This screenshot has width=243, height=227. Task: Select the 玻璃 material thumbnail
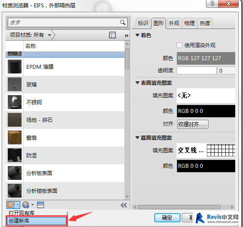pos(15,84)
